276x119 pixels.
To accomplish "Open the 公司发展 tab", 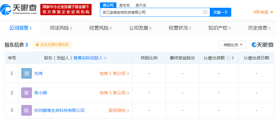I will coord(140,28).
